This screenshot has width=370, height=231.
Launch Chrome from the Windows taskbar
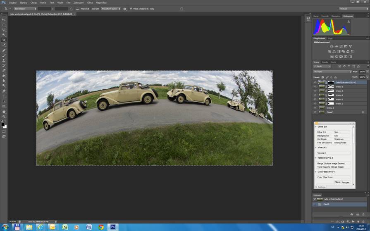pyautogui.click(x=101, y=227)
